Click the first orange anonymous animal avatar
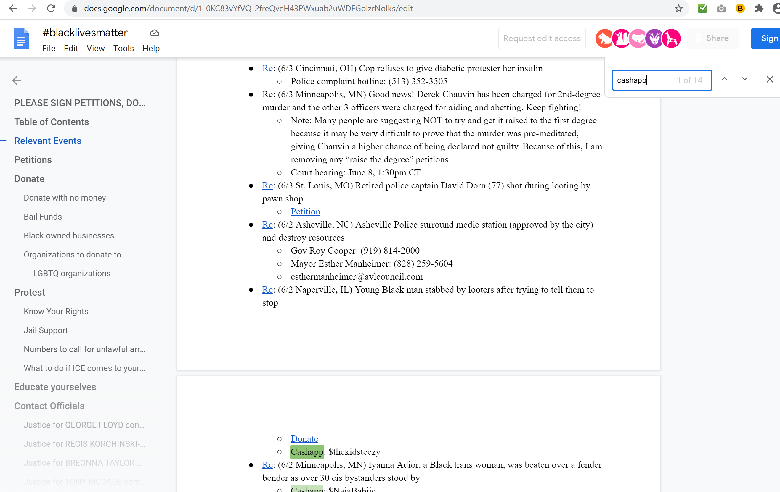 tap(604, 38)
